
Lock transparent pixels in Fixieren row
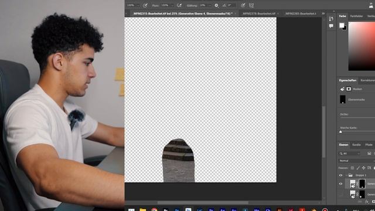(x=352, y=168)
